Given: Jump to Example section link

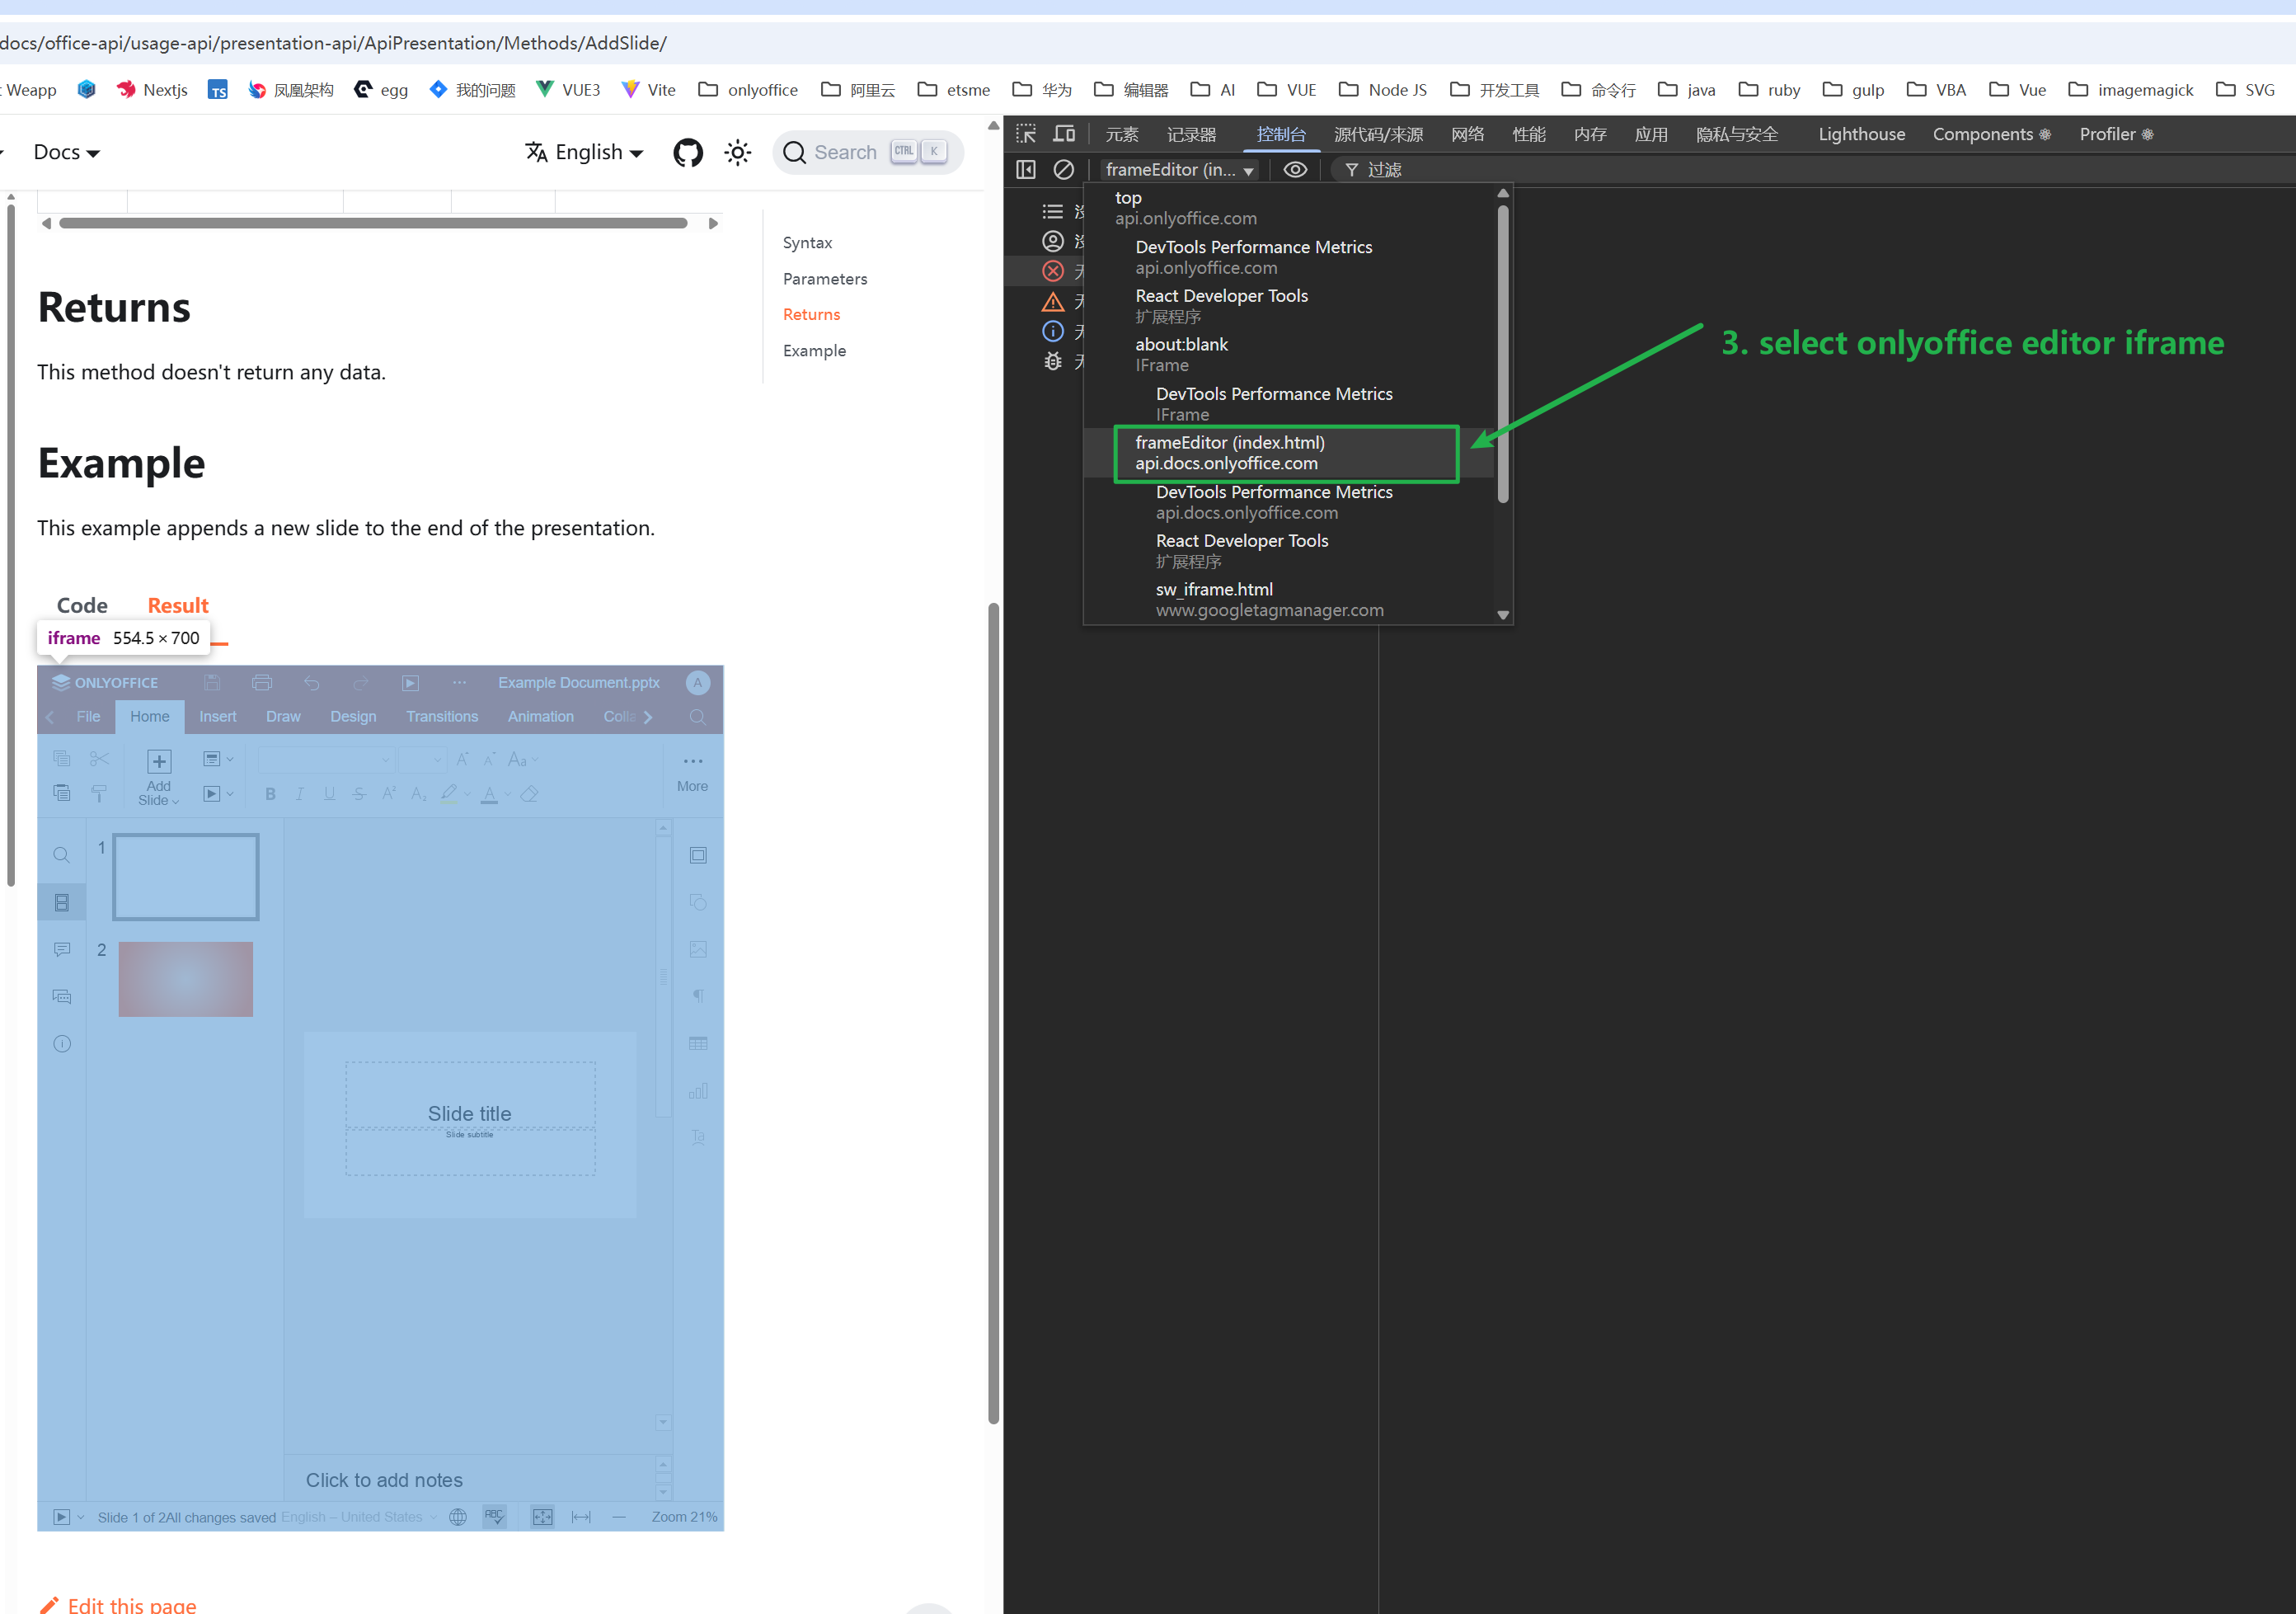Looking at the screenshot, I should pyautogui.click(x=814, y=351).
